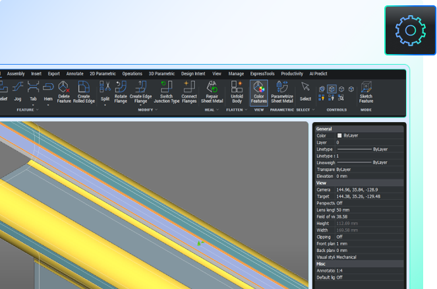Click the Target coordinates value
The width and height of the screenshot is (437, 289).
(369, 197)
